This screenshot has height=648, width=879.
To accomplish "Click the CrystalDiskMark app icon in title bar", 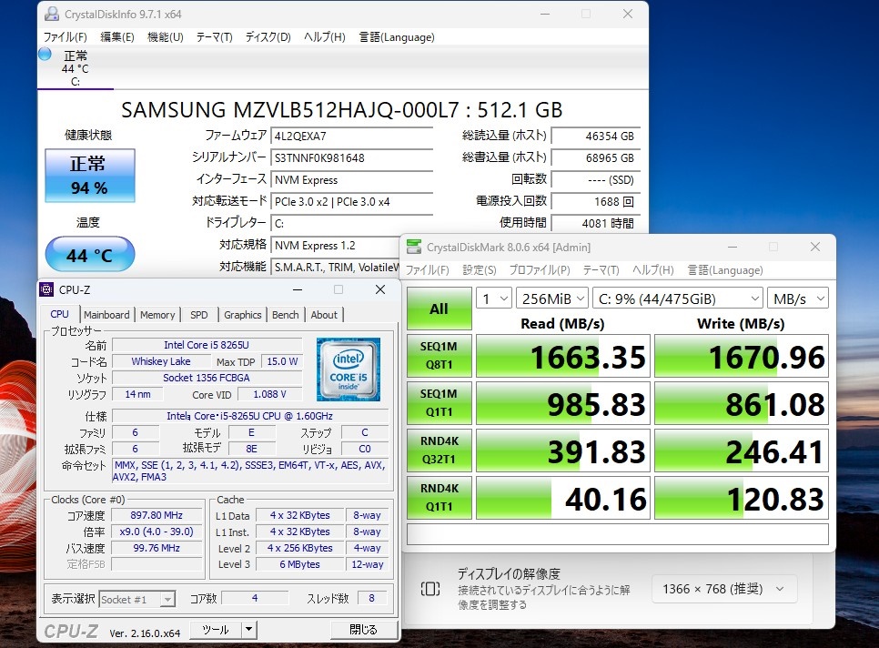I will point(414,248).
